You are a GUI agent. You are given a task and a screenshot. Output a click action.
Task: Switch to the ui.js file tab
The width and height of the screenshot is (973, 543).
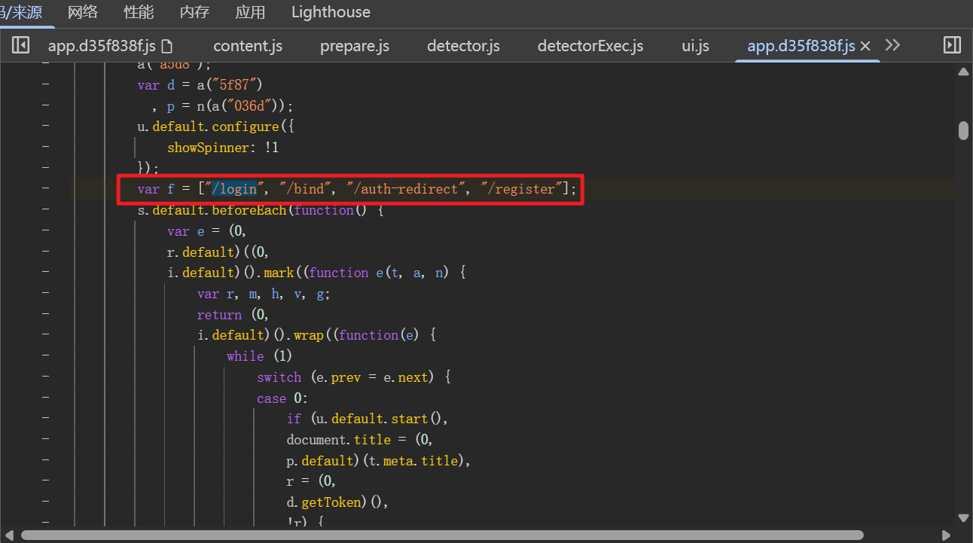click(x=695, y=46)
